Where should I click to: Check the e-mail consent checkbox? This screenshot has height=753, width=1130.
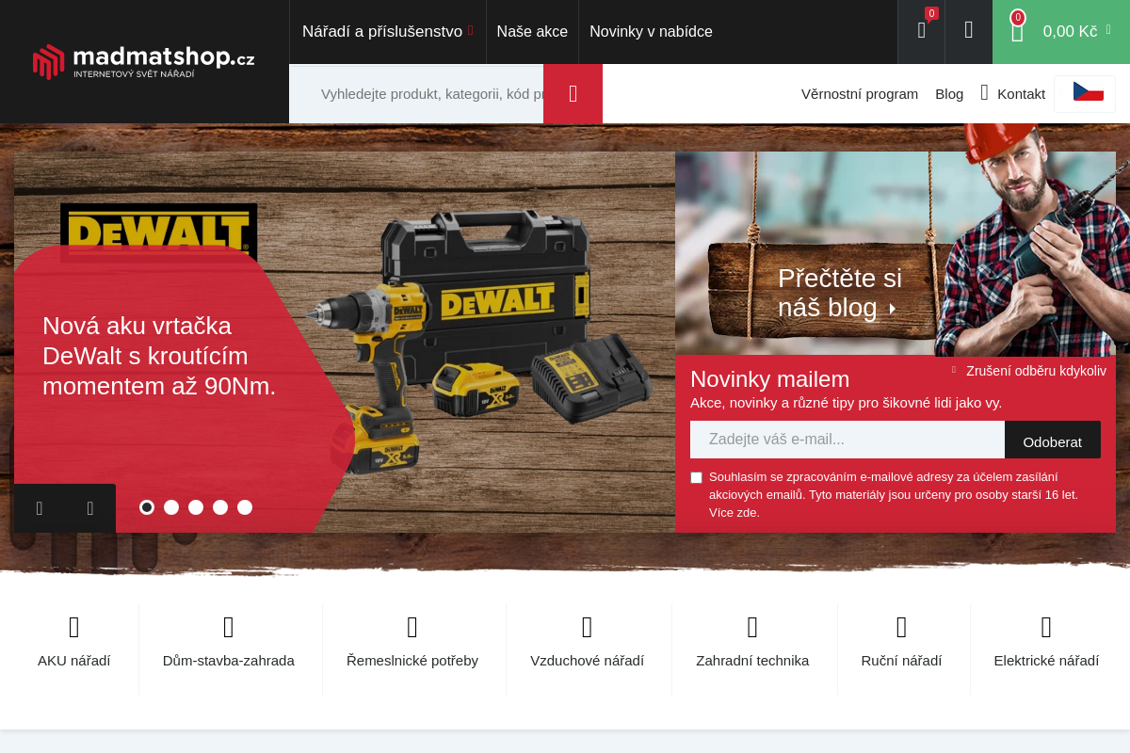(x=697, y=477)
